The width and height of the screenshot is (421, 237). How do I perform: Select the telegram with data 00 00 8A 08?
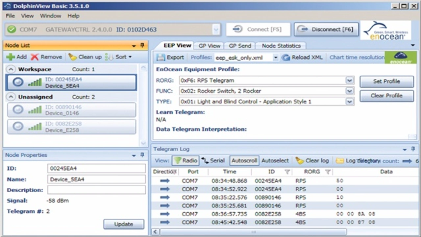(x=285, y=214)
